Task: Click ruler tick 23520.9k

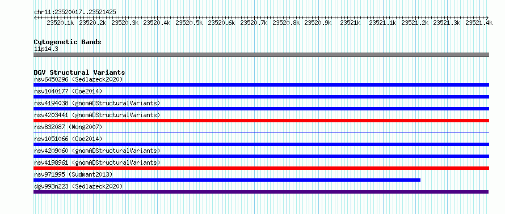Action: 318,23
